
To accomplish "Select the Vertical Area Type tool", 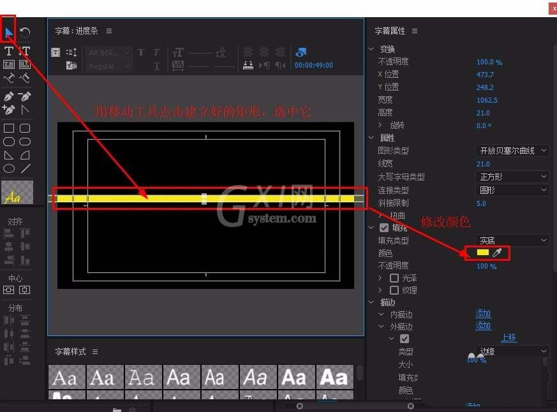I will point(24,64).
